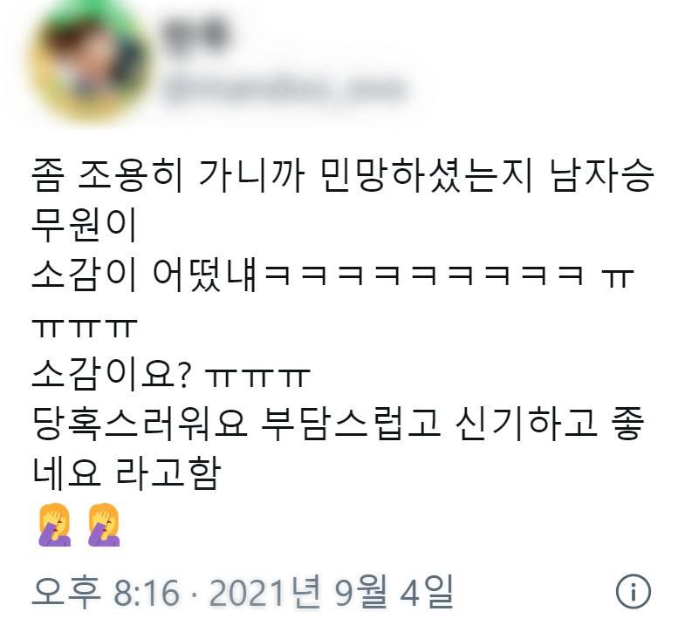Click the ㅠㅠㅠ after 소감이요?
This screenshot has width=685, height=632.
pyautogui.click(x=257, y=377)
